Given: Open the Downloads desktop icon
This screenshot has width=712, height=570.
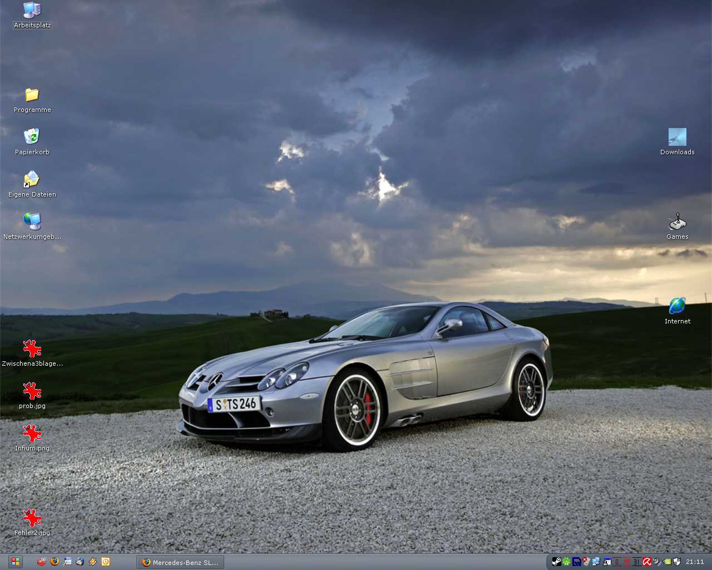Looking at the screenshot, I should (678, 142).
